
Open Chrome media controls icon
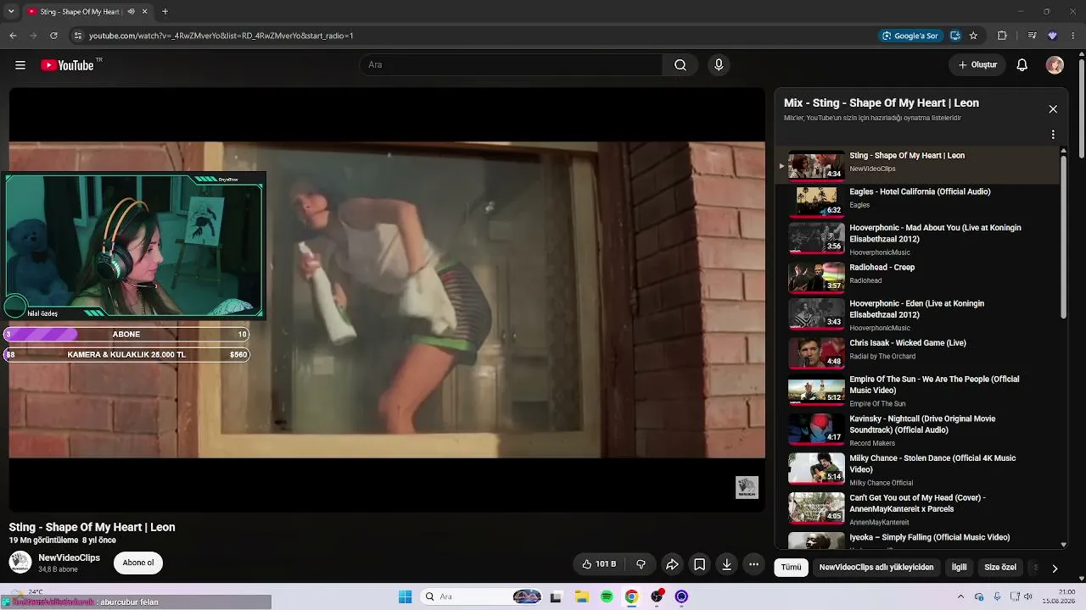1032,36
